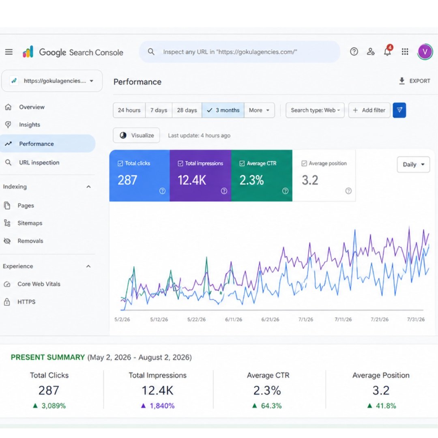This screenshot has width=438, height=438.
Task: Click the Average position help icon
Action: point(348,191)
